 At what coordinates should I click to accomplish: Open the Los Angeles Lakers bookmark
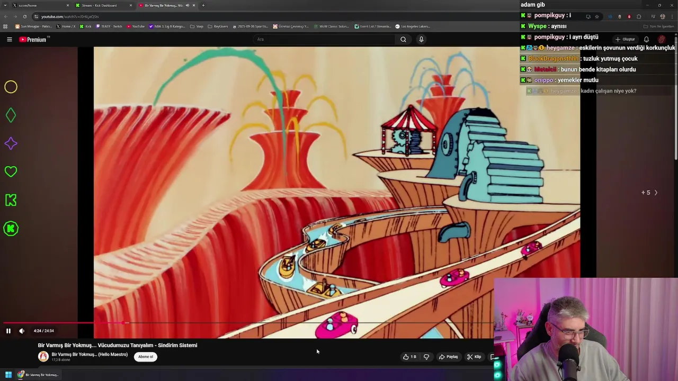[x=413, y=26]
